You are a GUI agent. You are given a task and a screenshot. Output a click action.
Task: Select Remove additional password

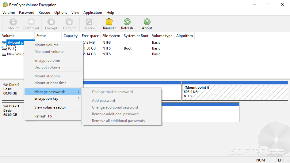[121, 114]
